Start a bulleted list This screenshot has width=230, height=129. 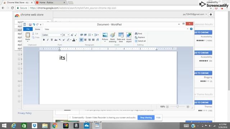89,35
